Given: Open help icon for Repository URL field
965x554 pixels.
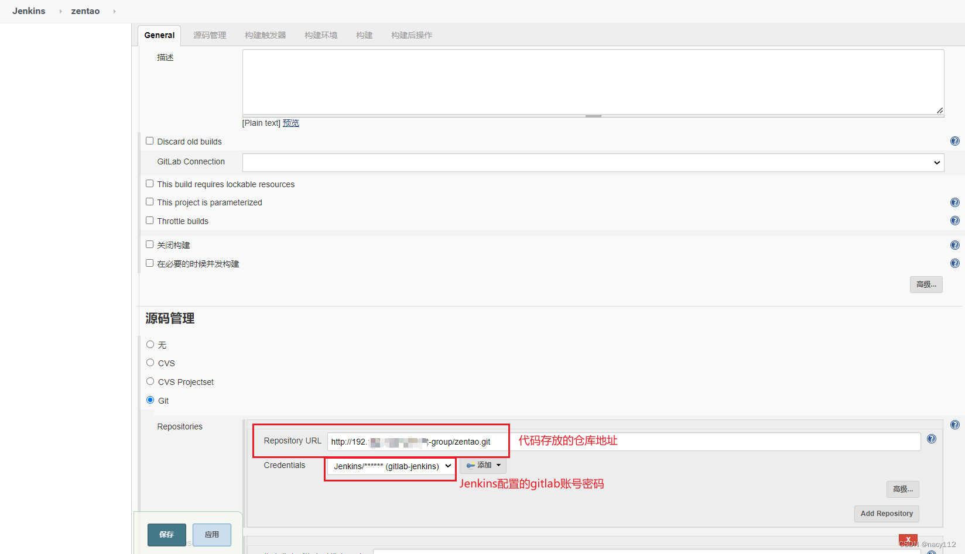Looking at the screenshot, I should (932, 439).
